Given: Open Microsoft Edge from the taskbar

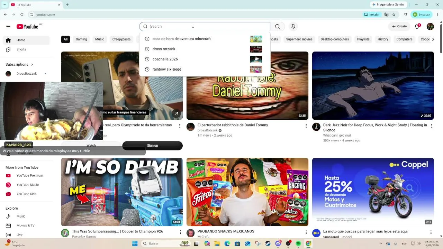Looking at the screenshot, I should [x=227, y=243].
